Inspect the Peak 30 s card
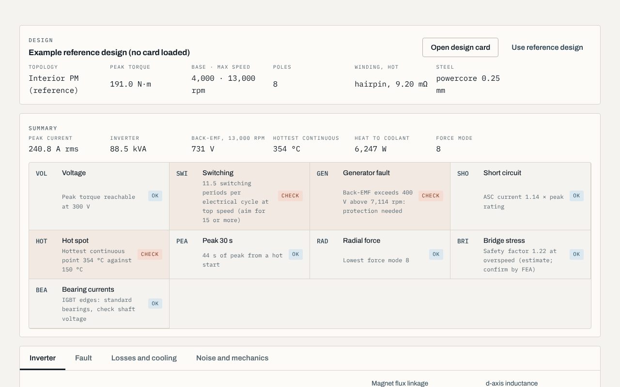Viewport: 620px width, 387px height. 240,254
